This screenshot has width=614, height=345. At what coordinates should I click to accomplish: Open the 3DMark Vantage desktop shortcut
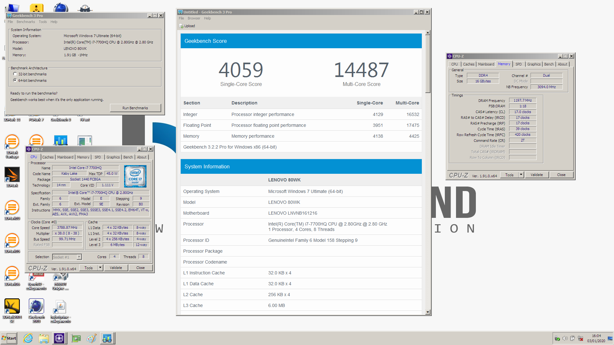(x=12, y=146)
